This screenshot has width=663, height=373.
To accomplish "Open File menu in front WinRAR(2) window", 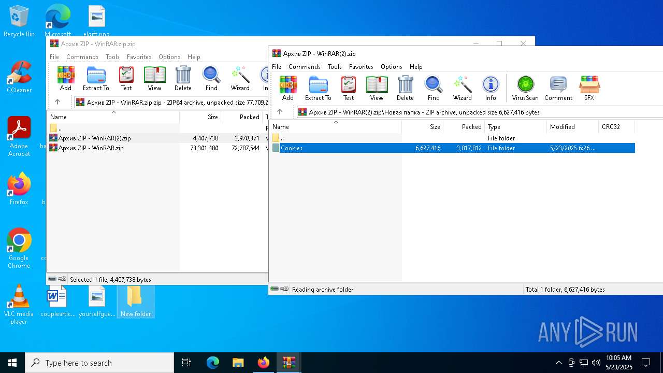I will click(277, 67).
